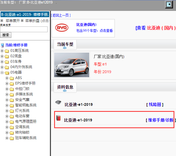Click the 菜单折叠 label
The height and width of the screenshot is (156, 176).
pos(32,21)
